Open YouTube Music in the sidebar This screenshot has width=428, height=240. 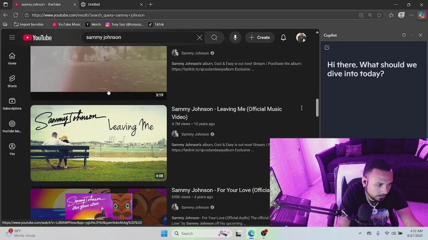click(x=12, y=127)
